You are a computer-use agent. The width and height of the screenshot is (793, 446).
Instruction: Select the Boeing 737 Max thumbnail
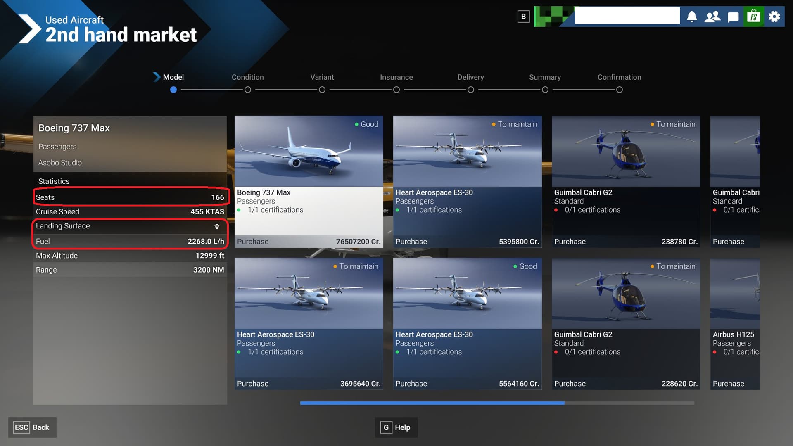[x=309, y=151]
